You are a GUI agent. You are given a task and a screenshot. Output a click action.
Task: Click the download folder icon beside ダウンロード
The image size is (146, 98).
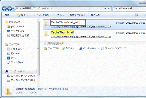tap(8, 27)
